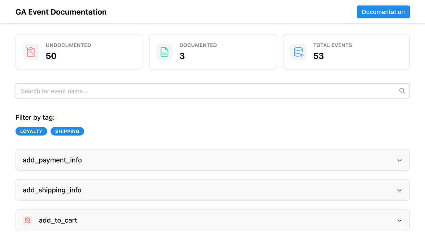Image resolution: width=425 pixels, height=237 pixels.
Task: Open the add_to_cart event details
Action: 212,220
